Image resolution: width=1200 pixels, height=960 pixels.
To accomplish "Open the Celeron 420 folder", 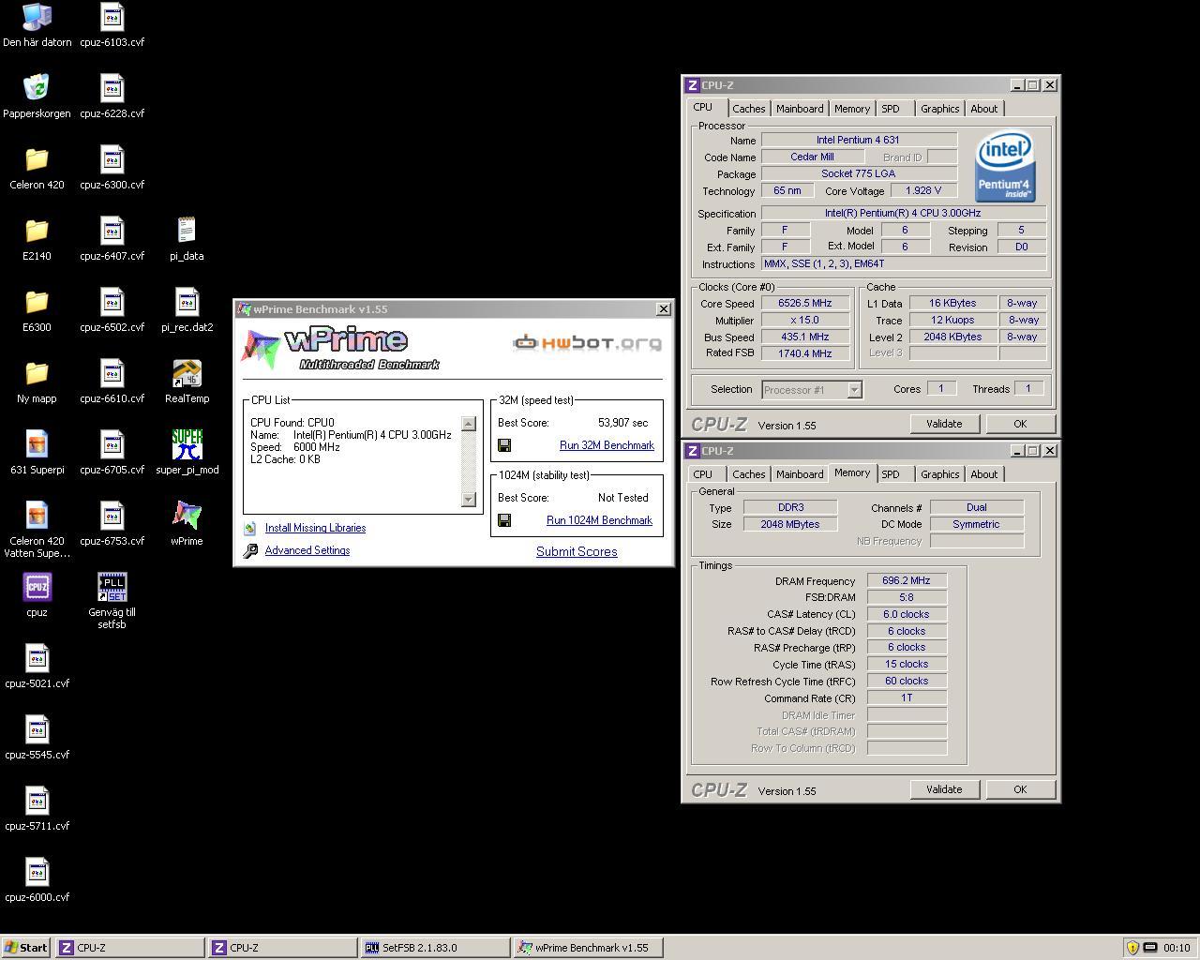I will 37,168.
